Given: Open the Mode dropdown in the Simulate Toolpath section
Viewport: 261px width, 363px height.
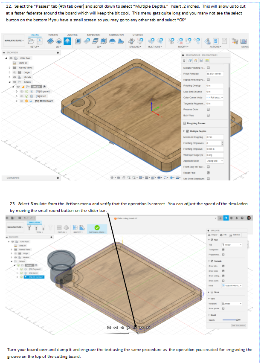Looking at the screenshot, I should [x=232, y=286].
